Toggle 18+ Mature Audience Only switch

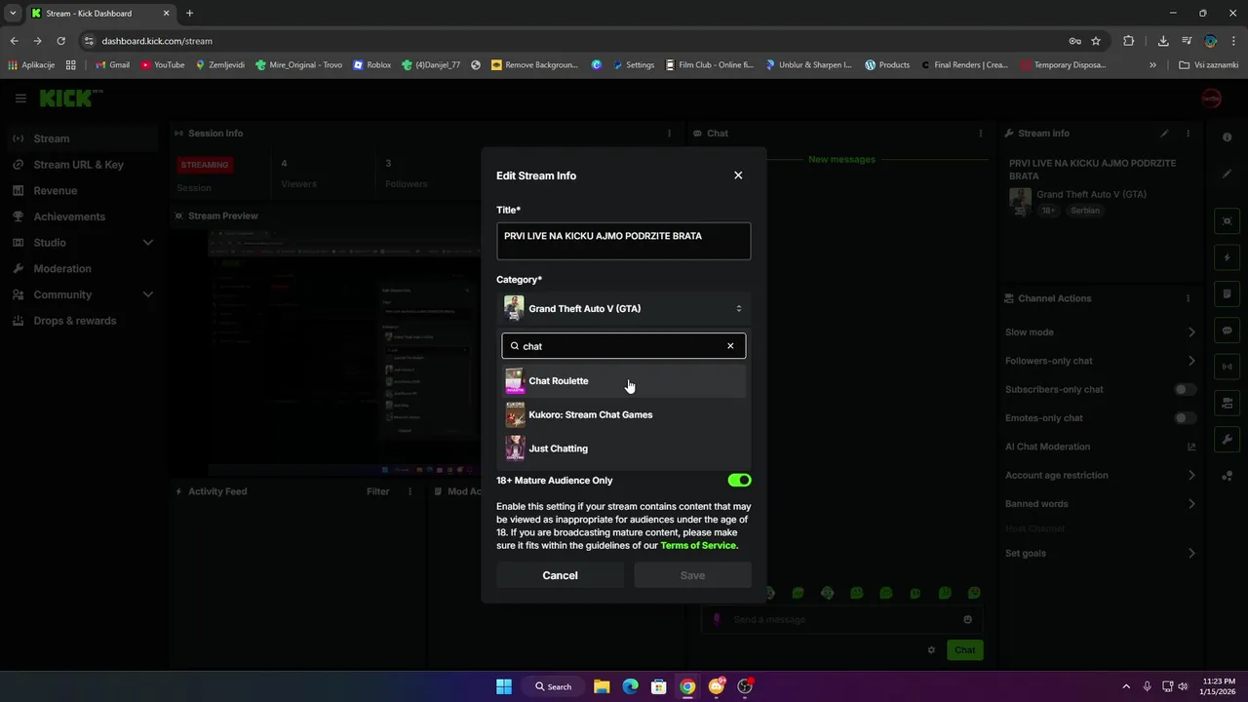(739, 480)
